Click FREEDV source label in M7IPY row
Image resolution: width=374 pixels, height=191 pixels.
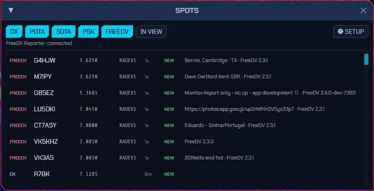pos(18,77)
